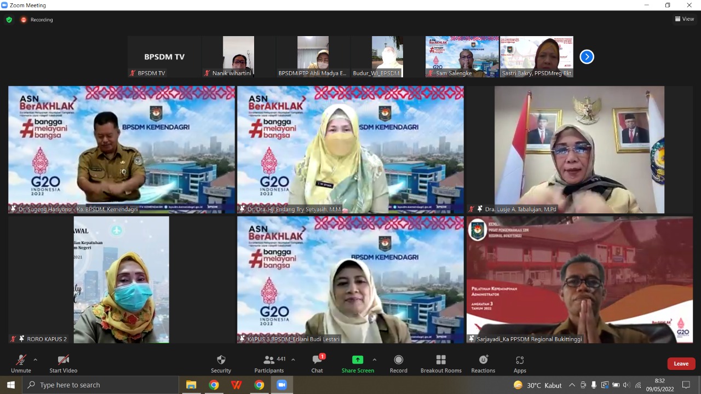
Task: Open the first Chrome icon in taskbar
Action: click(214, 385)
